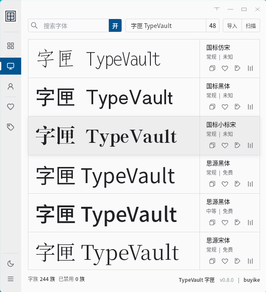Favorite the 思源黑体 常规 font
This screenshot has width=266, height=292.
pos(225,184)
